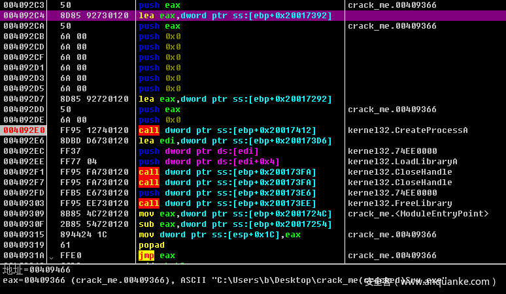Select the status line 地址=00409466
This screenshot has width=506, height=294.
coord(37,269)
